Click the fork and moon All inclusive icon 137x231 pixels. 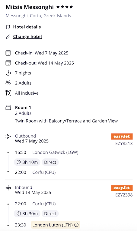pyautogui.click(x=8, y=93)
